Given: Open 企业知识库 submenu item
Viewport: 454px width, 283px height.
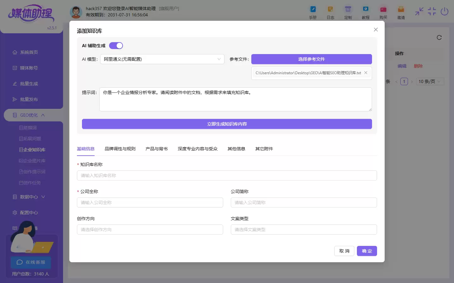Looking at the screenshot, I should coord(32,150).
